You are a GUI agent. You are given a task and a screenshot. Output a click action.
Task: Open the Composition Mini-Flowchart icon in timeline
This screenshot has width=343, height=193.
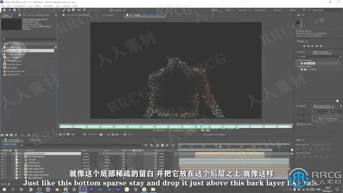click(x=146, y=145)
